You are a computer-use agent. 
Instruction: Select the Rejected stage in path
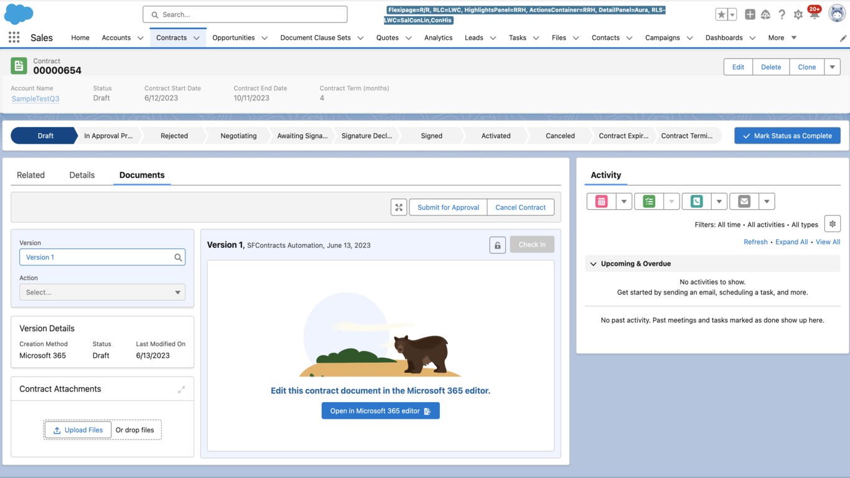[174, 136]
